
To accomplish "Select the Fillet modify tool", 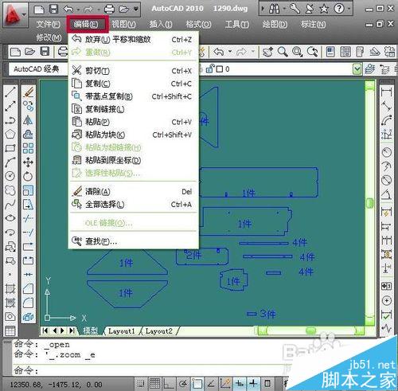I will click(28, 303).
